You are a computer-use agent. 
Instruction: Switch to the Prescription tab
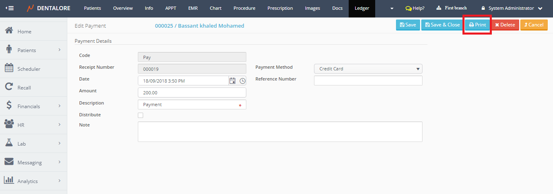tap(280, 8)
